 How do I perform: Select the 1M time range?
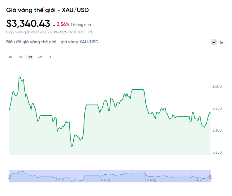click(x=30, y=57)
